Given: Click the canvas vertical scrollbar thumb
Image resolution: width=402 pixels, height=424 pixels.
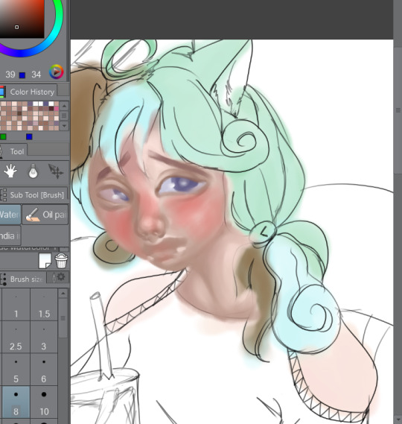Looking at the screenshot, I should point(398,110).
